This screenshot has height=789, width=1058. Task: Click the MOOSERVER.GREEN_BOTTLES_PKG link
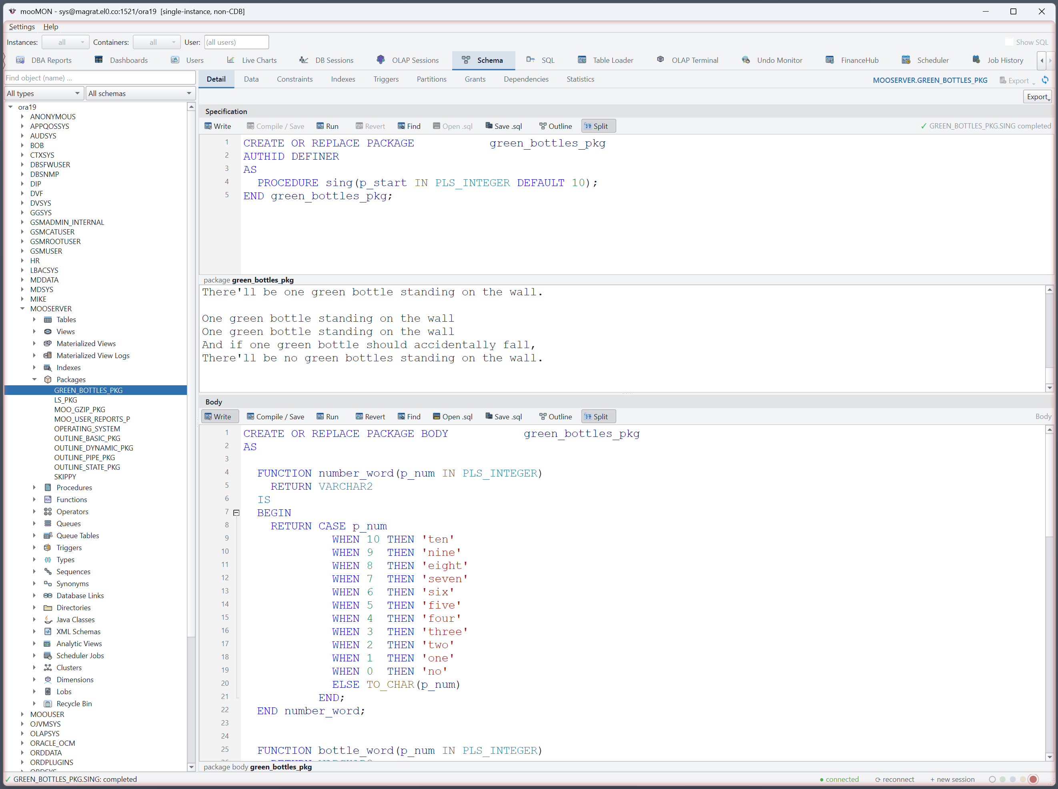[930, 80]
